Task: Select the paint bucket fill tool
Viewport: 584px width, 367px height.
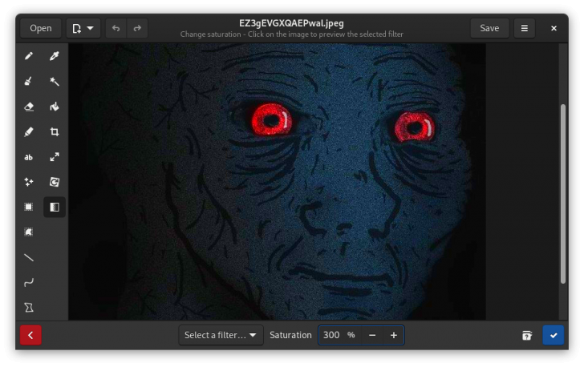Action: click(55, 107)
